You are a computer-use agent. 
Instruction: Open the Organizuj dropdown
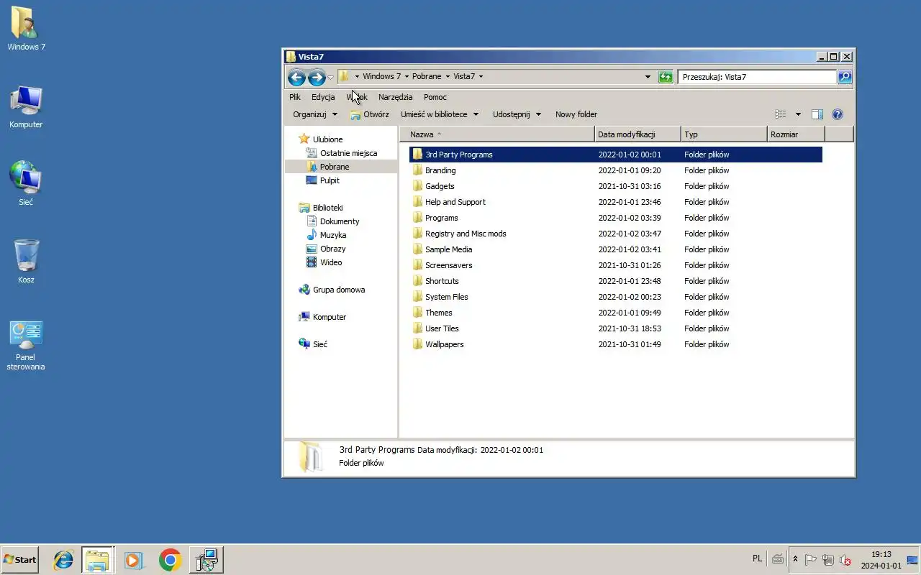315,114
